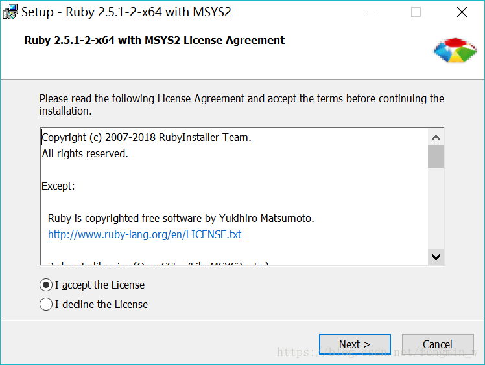This screenshot has height=365, width=485.
Task: Close the Ruby Setup window
Action: [462, 12]
